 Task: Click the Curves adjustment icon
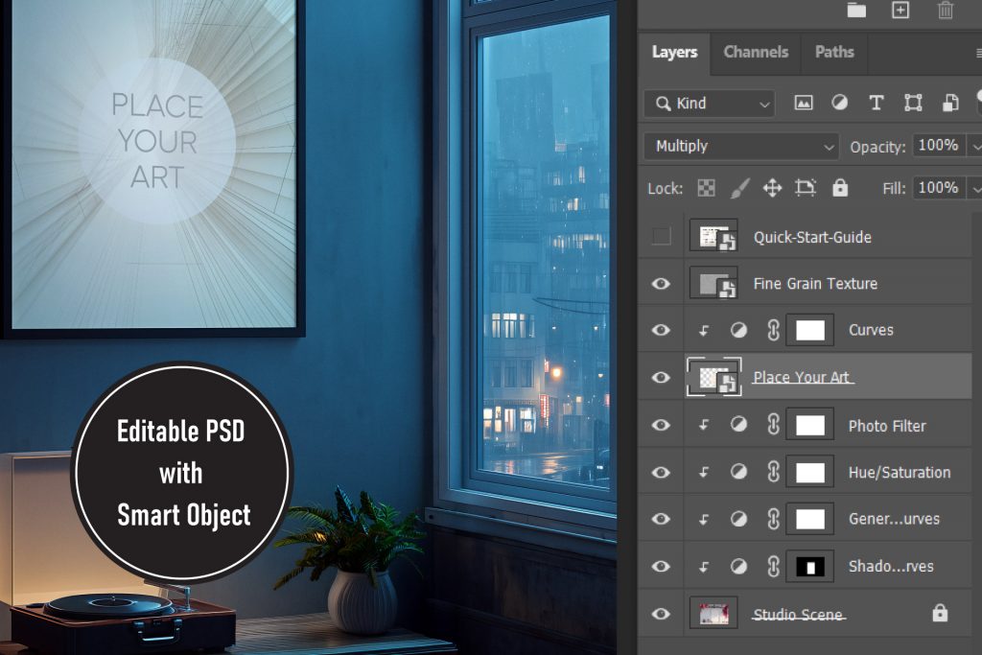pyautogui.click(x=739, y=330)
